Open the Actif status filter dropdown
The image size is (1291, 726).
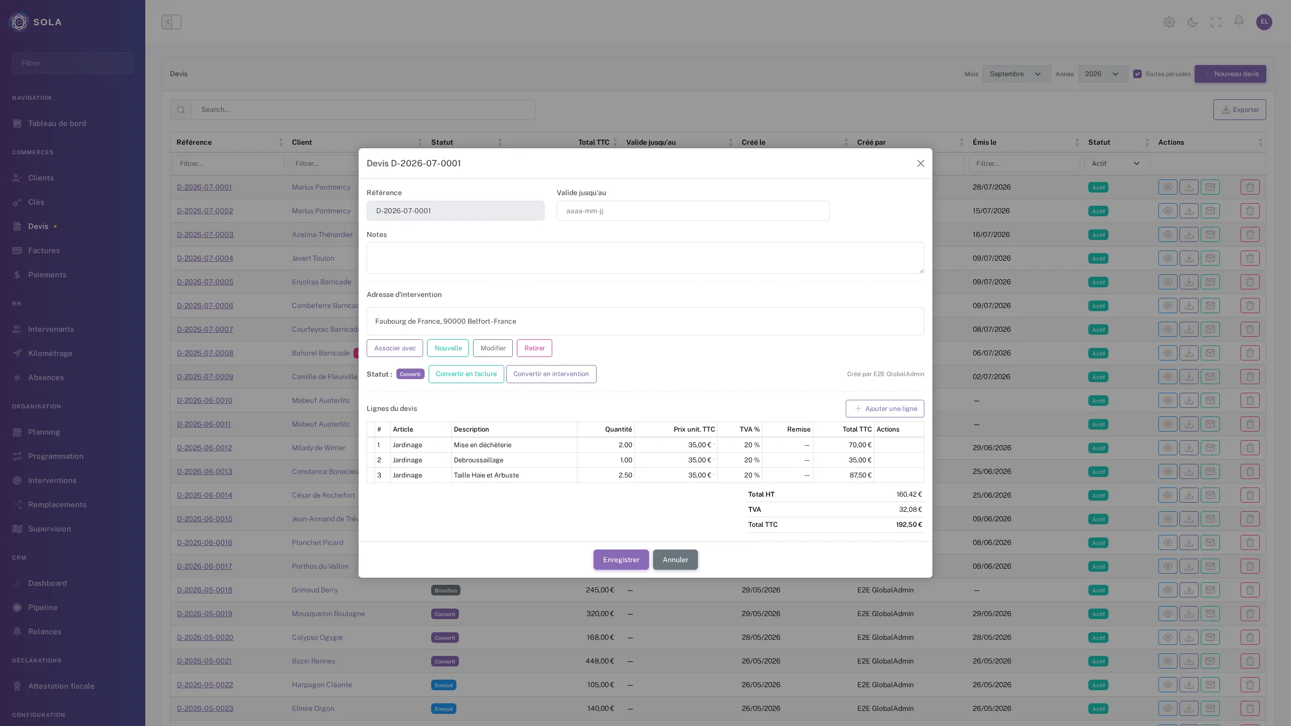pyautogui.click(x=1117, y=163)
